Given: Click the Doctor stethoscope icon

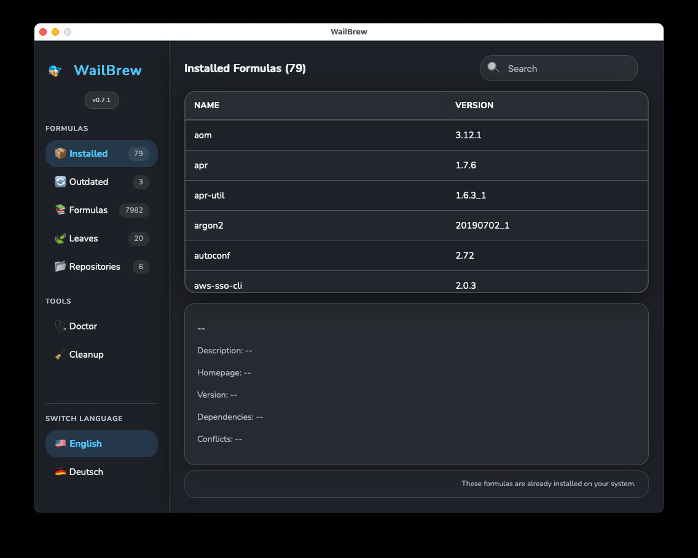Looking at the screenshot, I should [60, 326].
